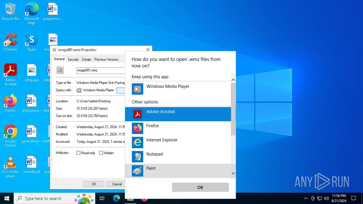Open the volume control tray icon

tap(326, 198)
